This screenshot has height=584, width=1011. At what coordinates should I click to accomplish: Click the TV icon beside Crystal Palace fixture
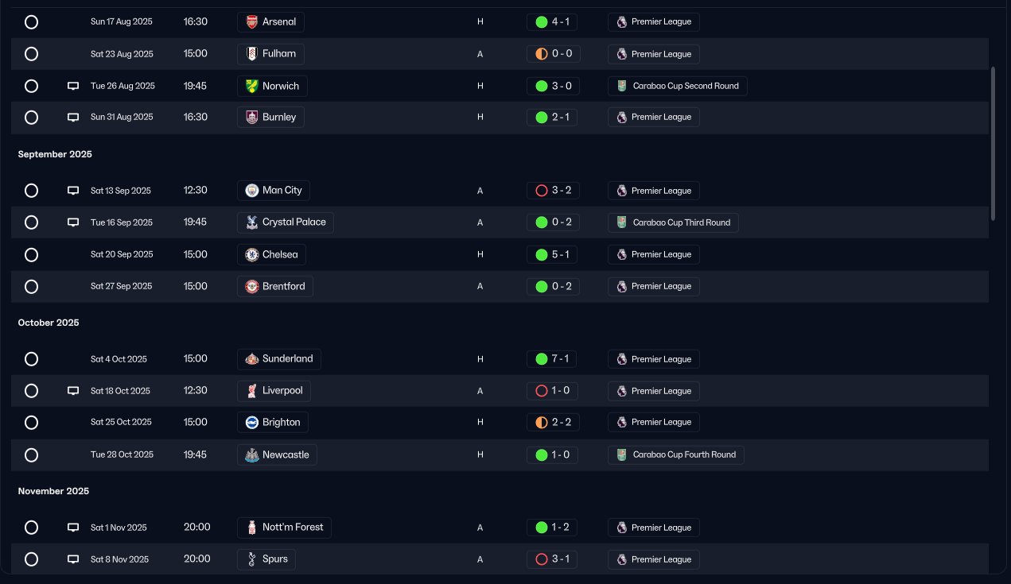73,222
